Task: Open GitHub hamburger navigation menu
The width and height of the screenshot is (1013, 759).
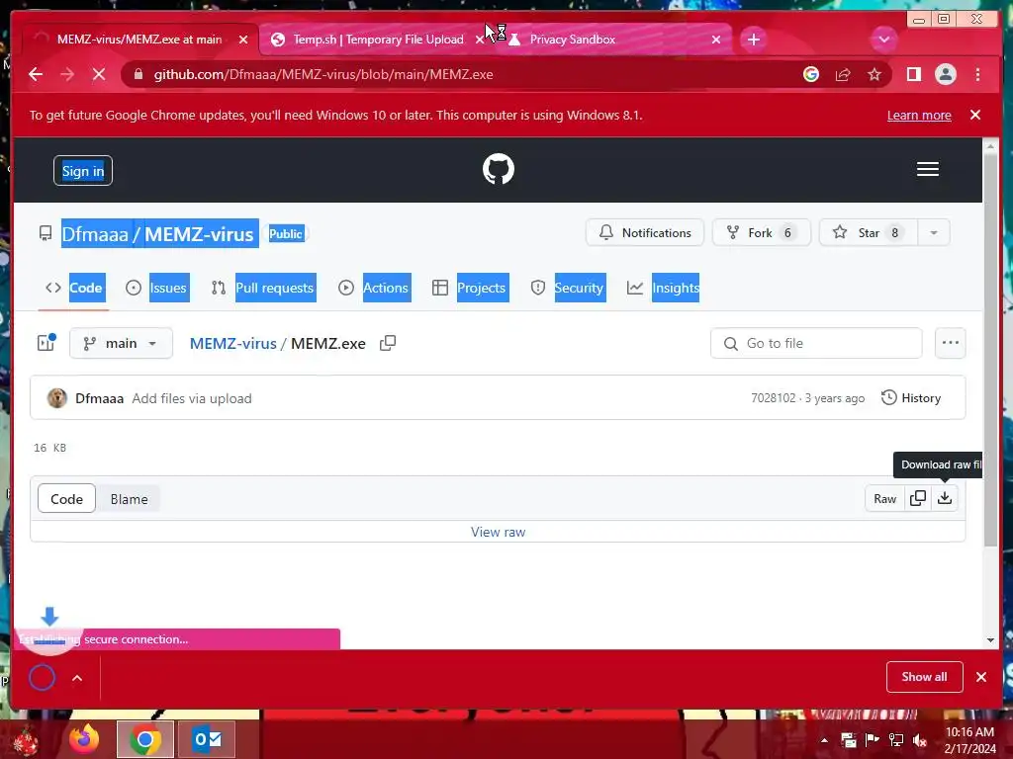Action: tap(928, 169)
